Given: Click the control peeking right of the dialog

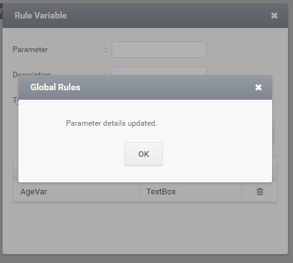Looking at the screenshot, I should pos(273,133).
